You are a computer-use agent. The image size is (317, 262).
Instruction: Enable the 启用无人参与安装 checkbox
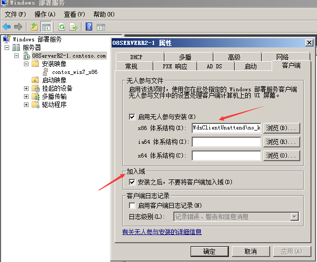click(132, 117)
